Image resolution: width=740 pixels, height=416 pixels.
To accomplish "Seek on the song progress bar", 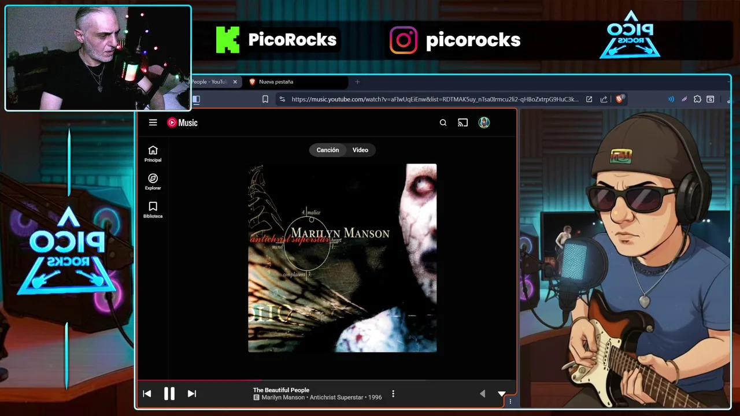I will tap(326, 380).
